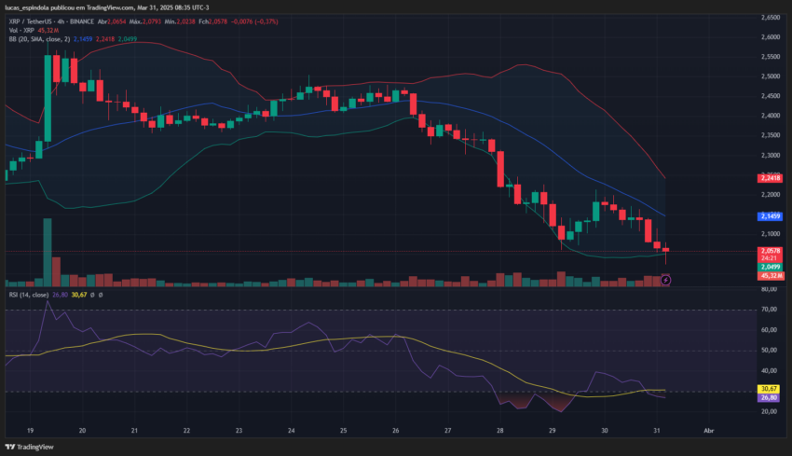
Task: Click the red 2,2418 upper band price label
Action: pos(771,178)
